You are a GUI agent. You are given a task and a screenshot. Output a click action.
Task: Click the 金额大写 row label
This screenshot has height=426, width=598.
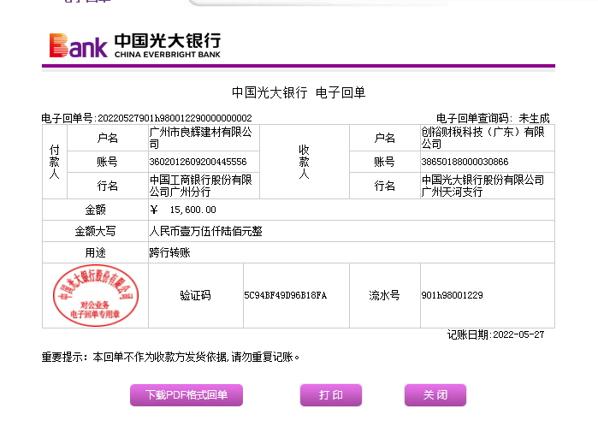coord(95,231)
